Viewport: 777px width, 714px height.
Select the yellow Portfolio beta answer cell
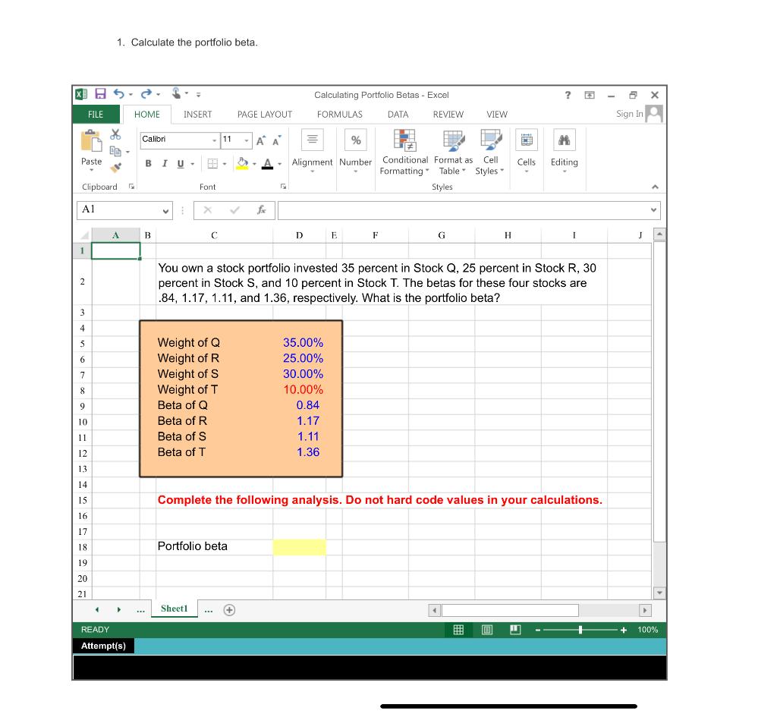click(299, 546)
